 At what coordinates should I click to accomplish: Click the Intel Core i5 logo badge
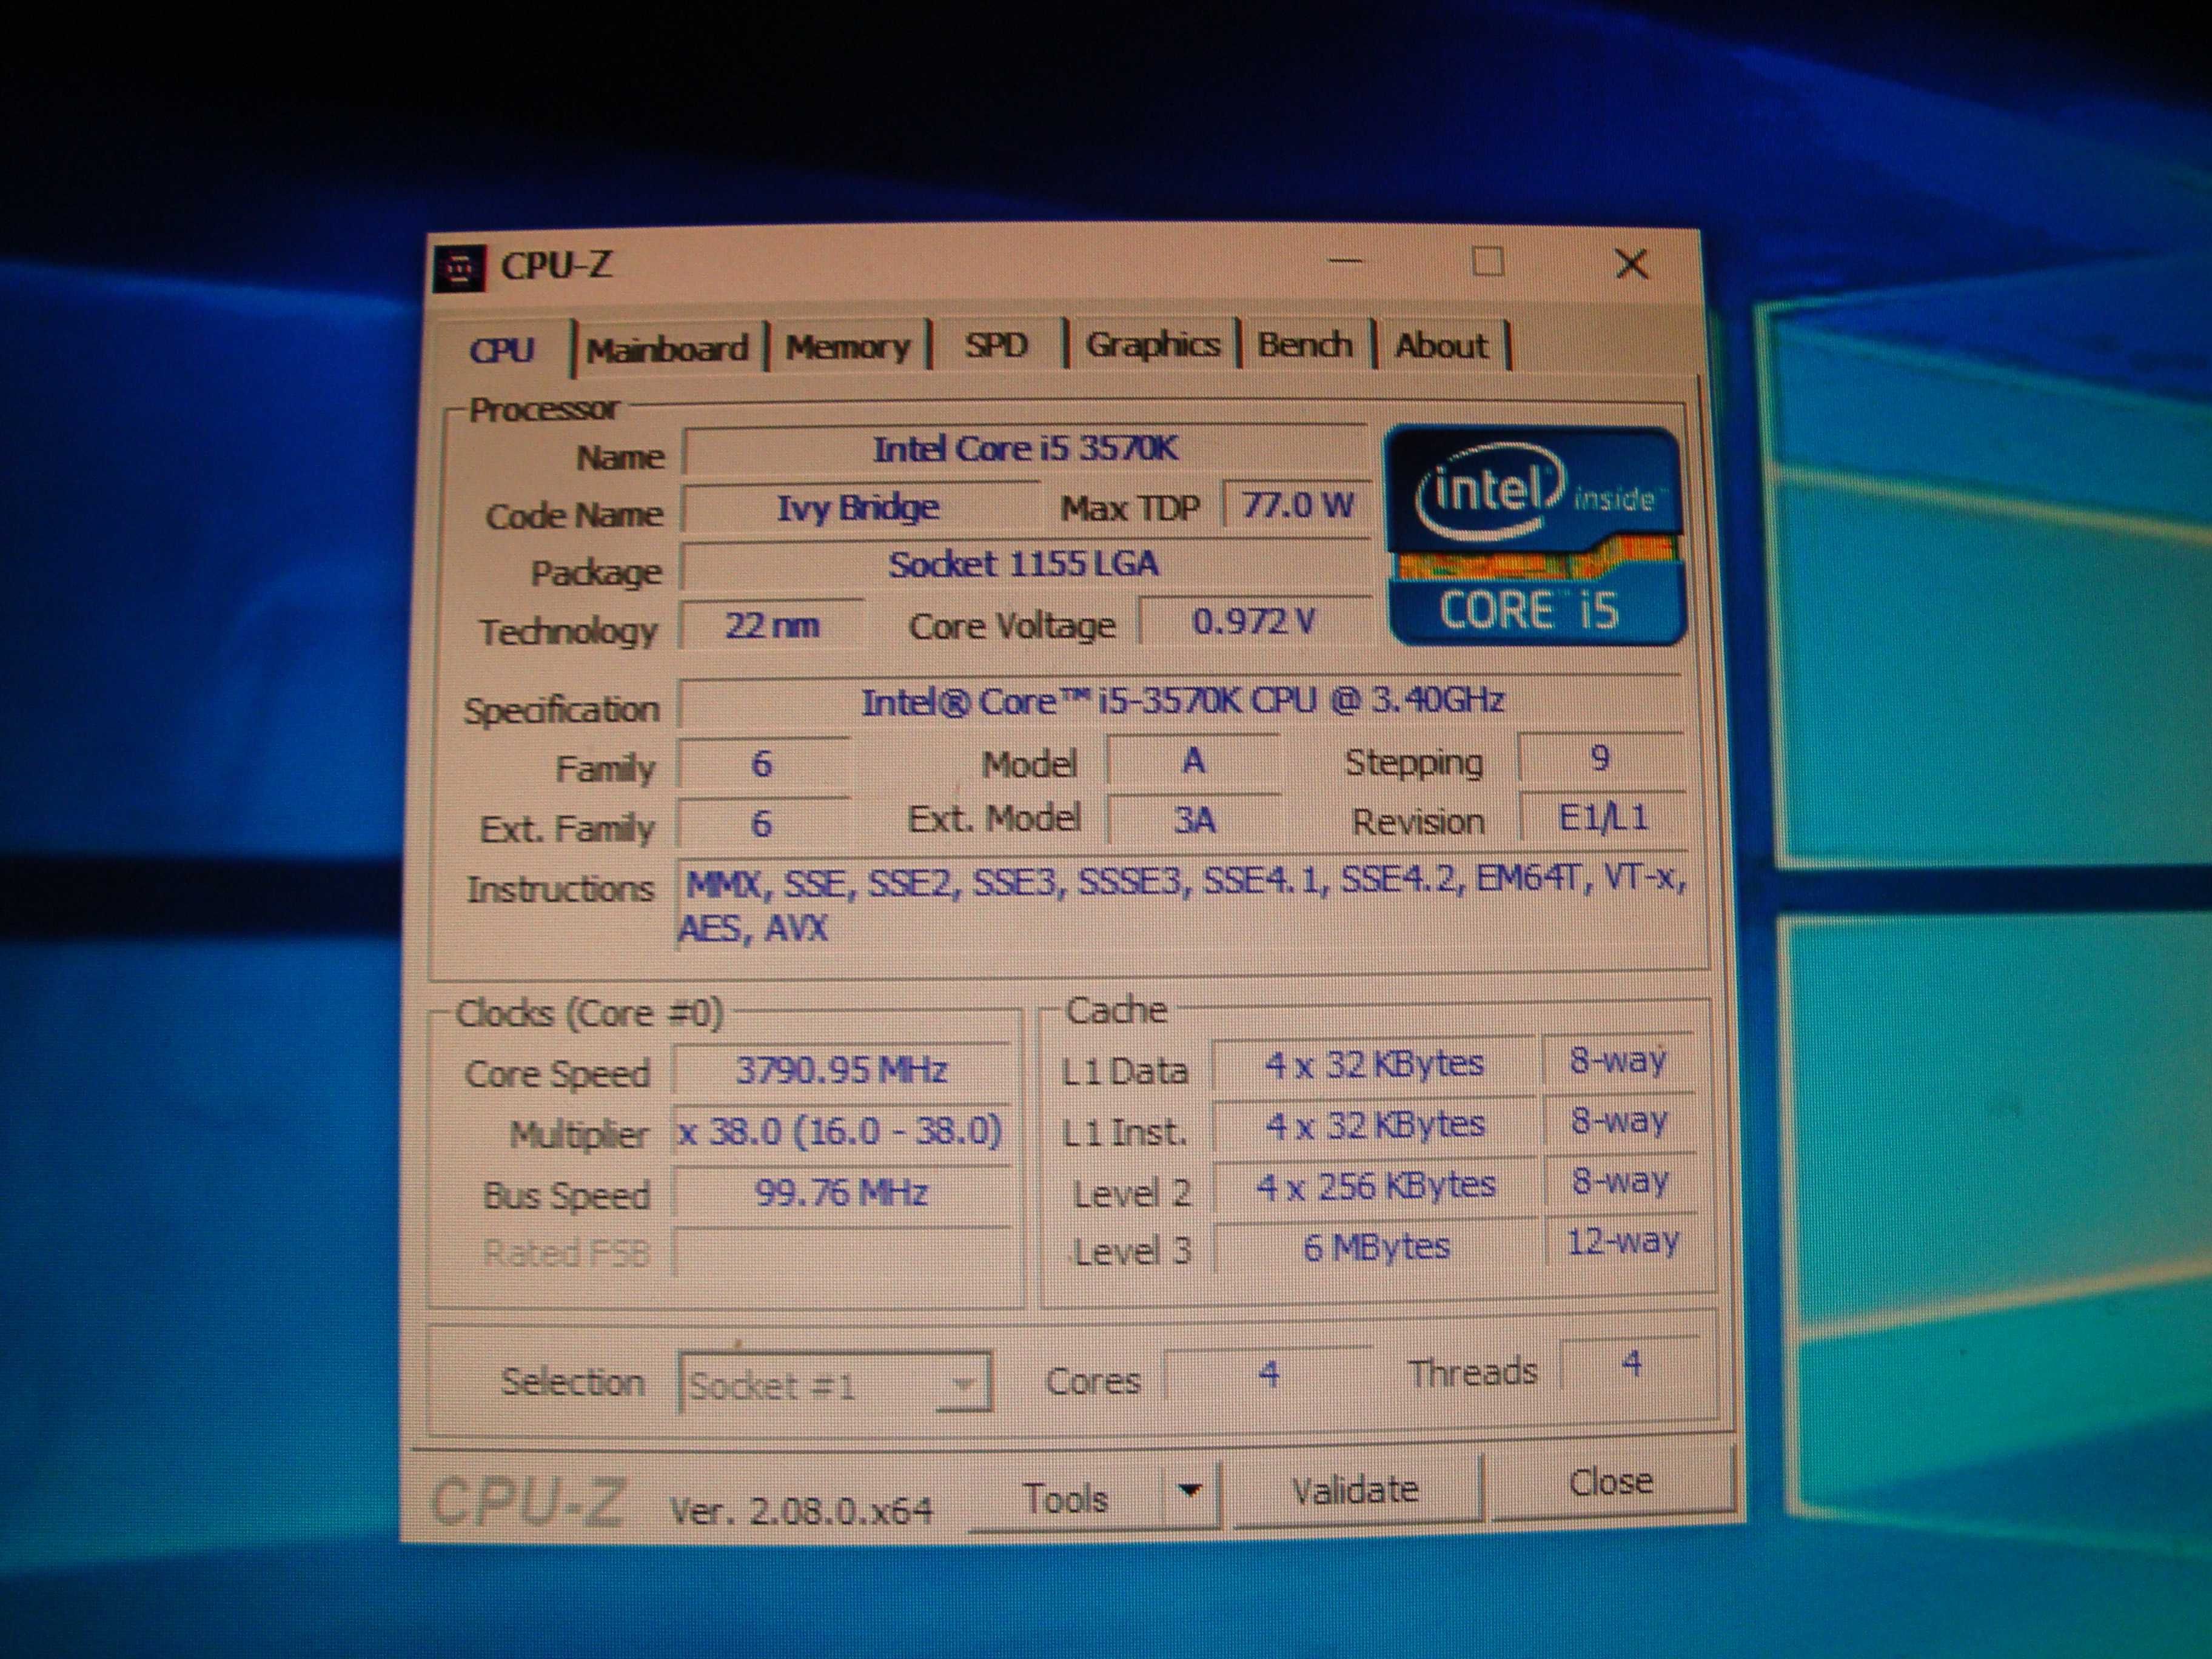point(1535,536)
